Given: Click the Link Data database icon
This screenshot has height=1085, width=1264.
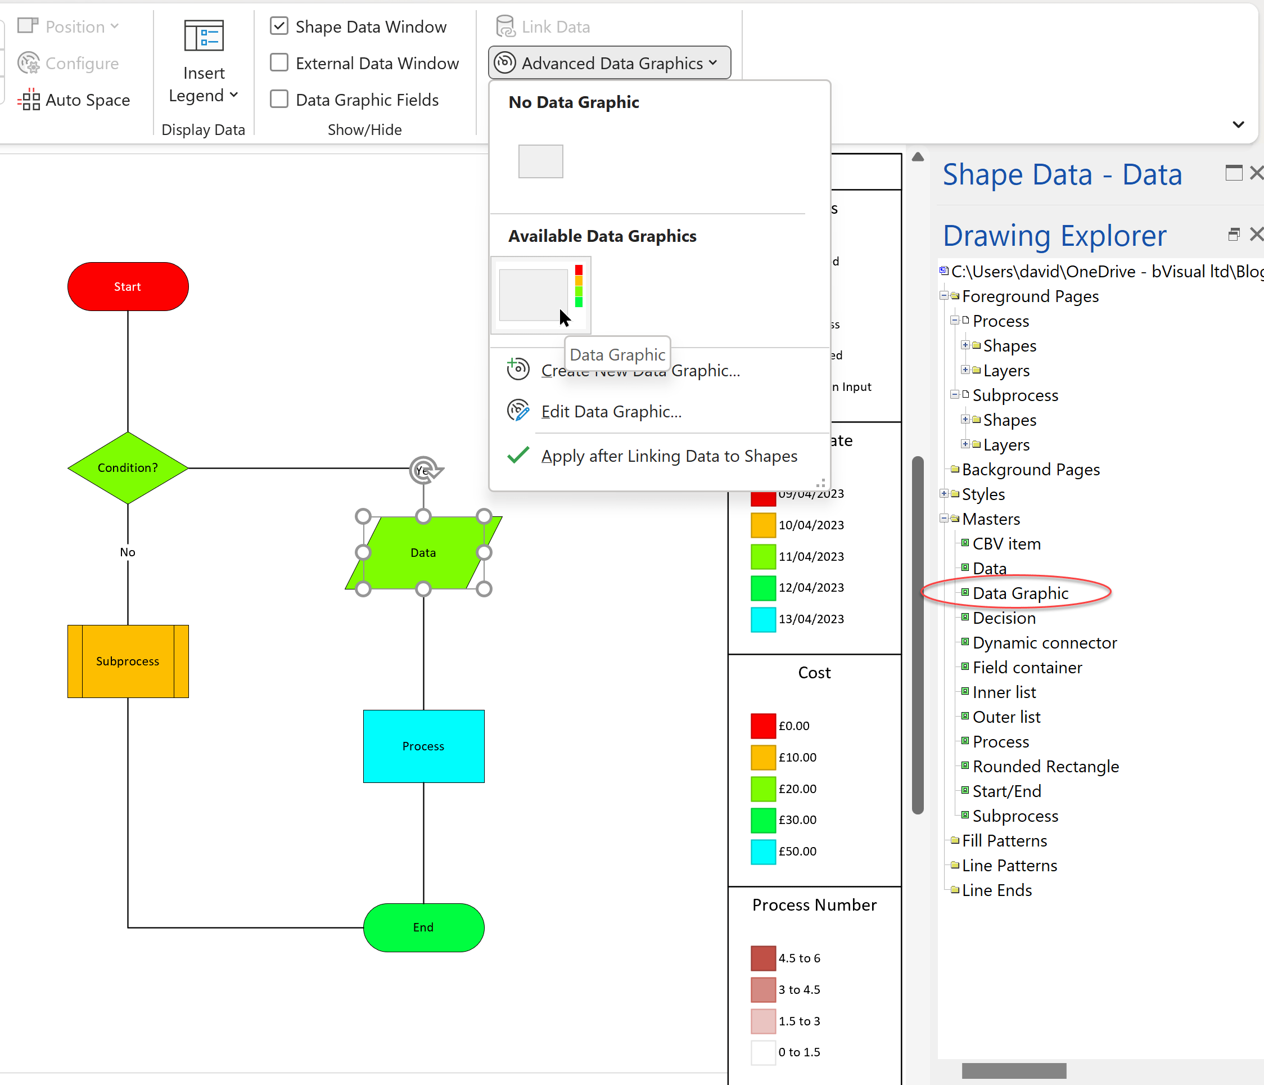Looking at the screenshot, I should click(505, 26).
